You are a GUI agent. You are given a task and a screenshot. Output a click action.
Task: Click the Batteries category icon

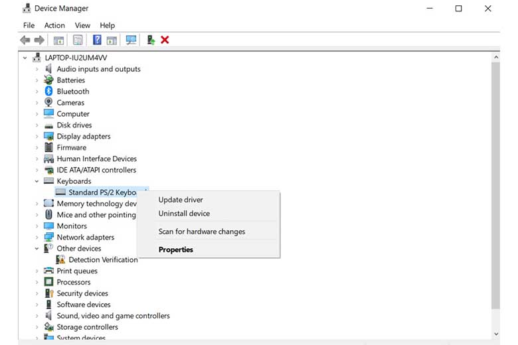pyautogui.click(x=48, y=80)
